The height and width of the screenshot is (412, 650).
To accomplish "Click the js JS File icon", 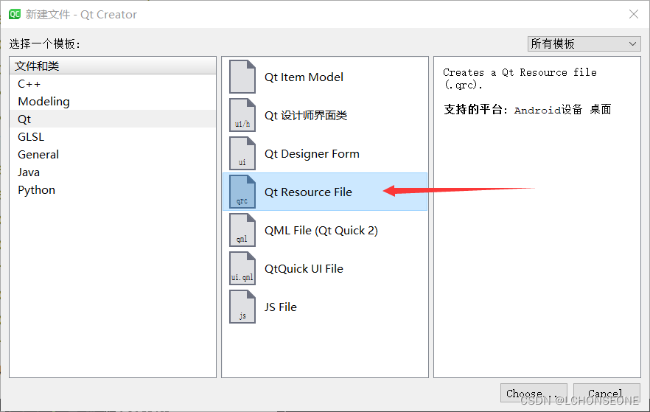I will click(242, 307).
